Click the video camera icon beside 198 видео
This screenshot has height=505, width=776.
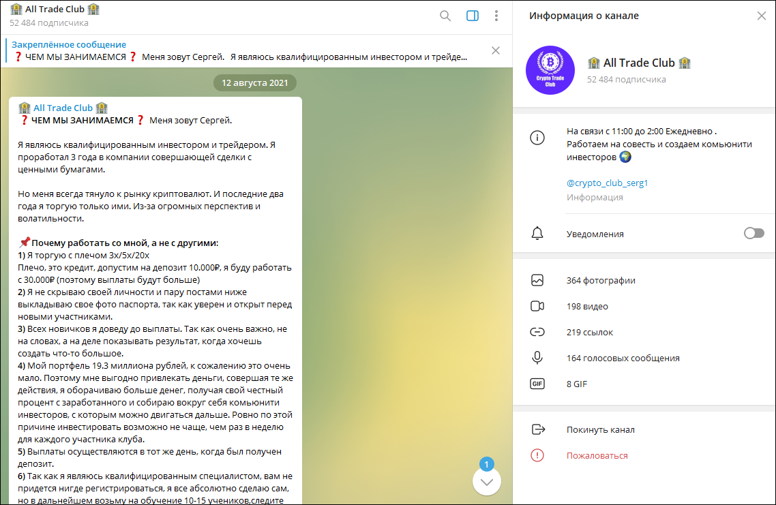(x=537, y=306)
